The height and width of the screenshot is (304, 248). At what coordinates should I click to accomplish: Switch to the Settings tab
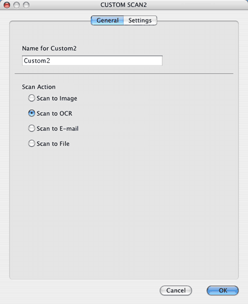pos(140,20)
